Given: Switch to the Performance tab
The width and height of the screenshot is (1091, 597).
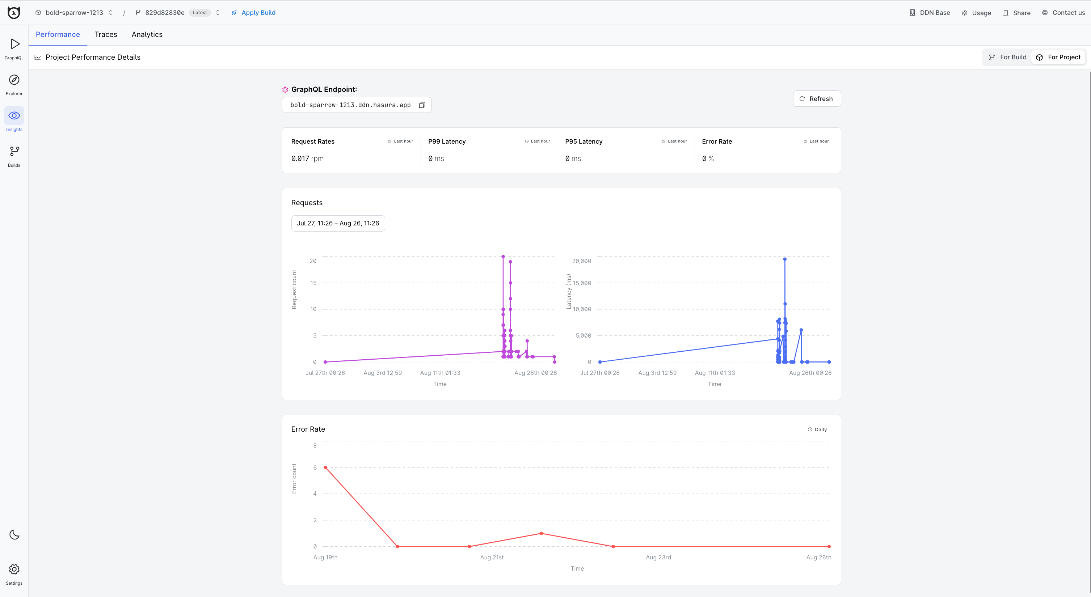Looking at the screenshot, I should [58, 35].
